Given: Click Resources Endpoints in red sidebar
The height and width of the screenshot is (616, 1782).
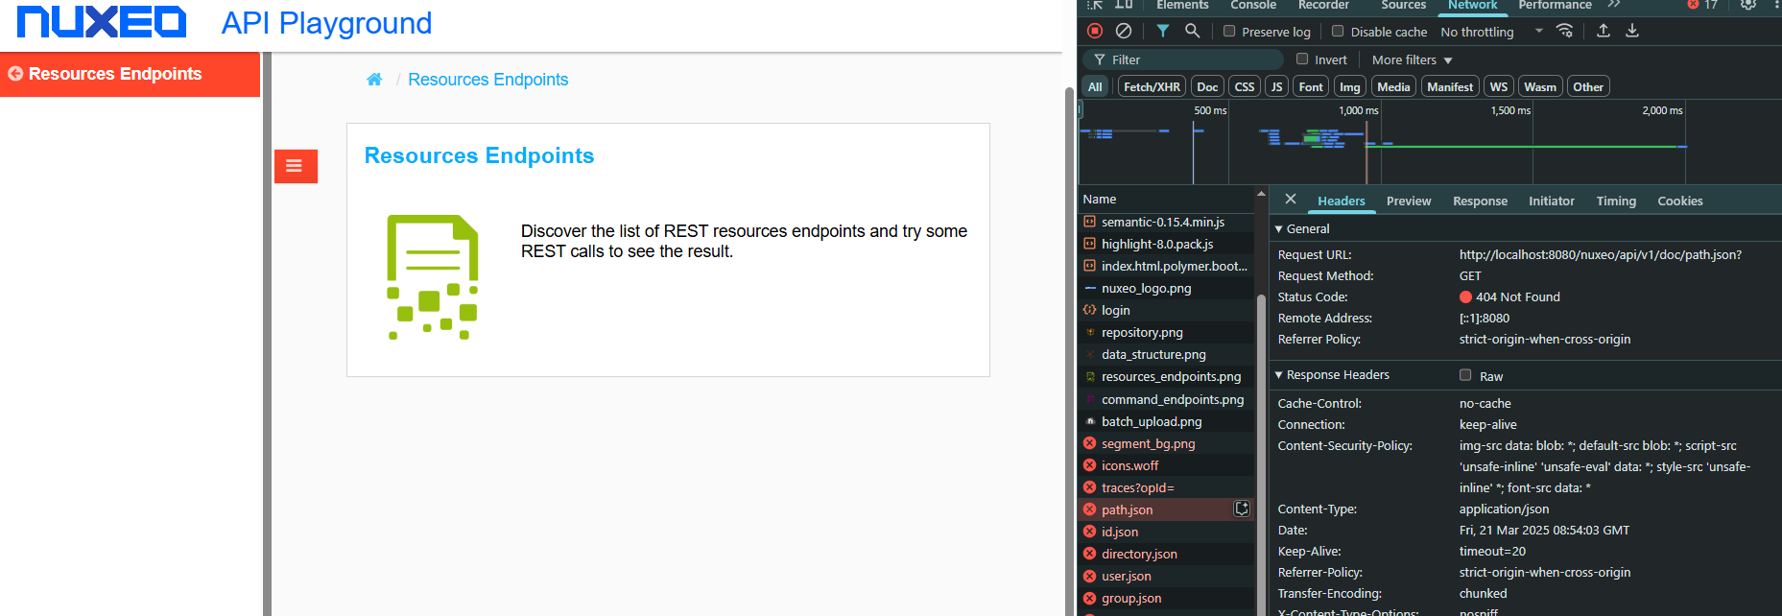Looking at the screenshot, I should pos(131,74).
